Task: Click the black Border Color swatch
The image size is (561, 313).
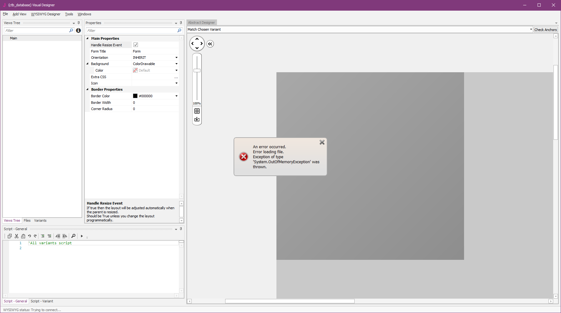Action: click(x=135, y=96)
